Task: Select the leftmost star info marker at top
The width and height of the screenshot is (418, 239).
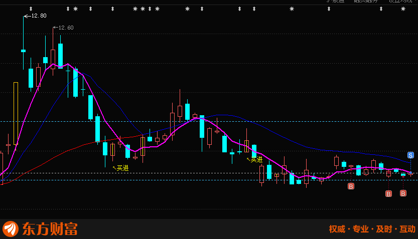Action: pyautogui.click(x=75, y=9)
